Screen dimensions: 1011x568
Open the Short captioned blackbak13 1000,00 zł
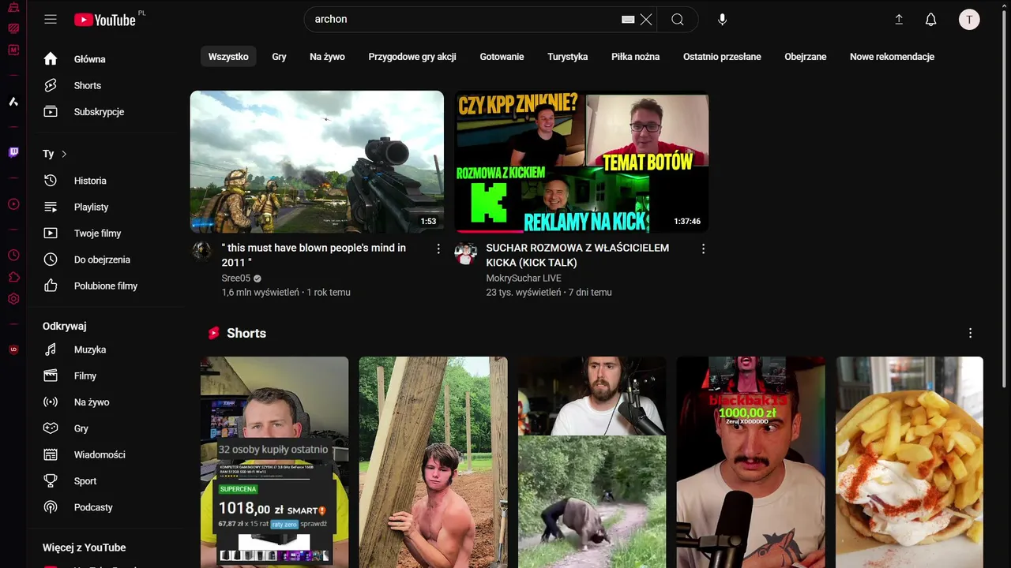[750, 462]
